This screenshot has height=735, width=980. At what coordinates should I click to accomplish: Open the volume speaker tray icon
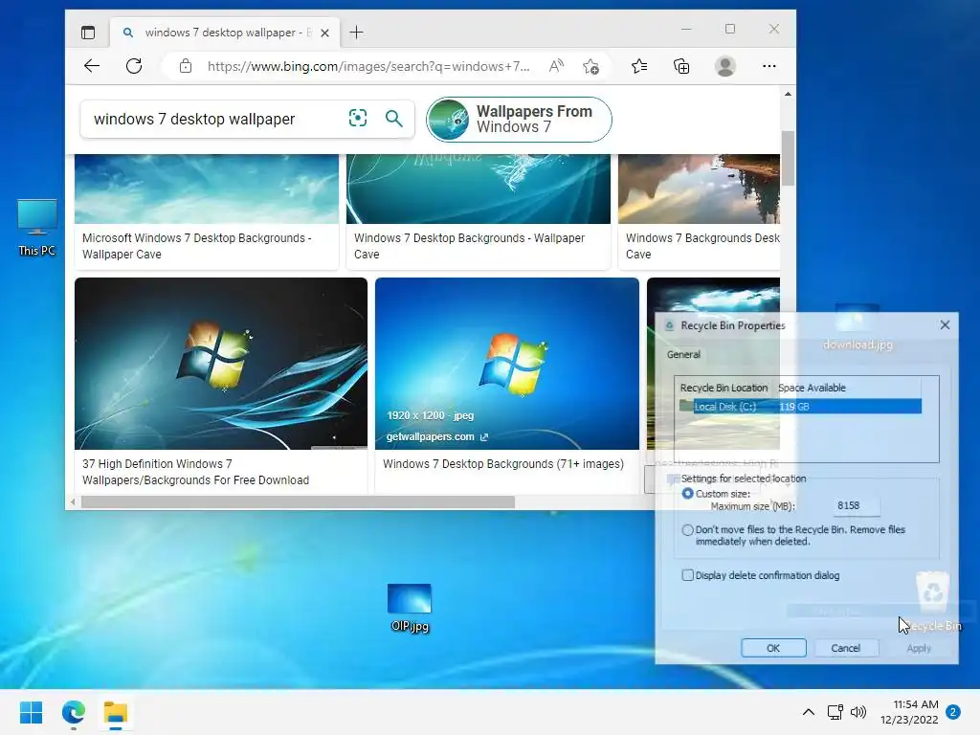click(x=858, y=712)
